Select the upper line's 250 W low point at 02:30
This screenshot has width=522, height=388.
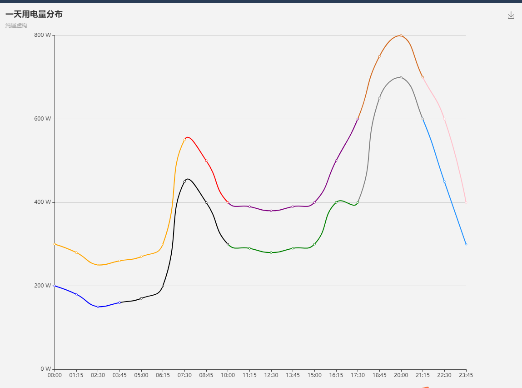(98, 265)
